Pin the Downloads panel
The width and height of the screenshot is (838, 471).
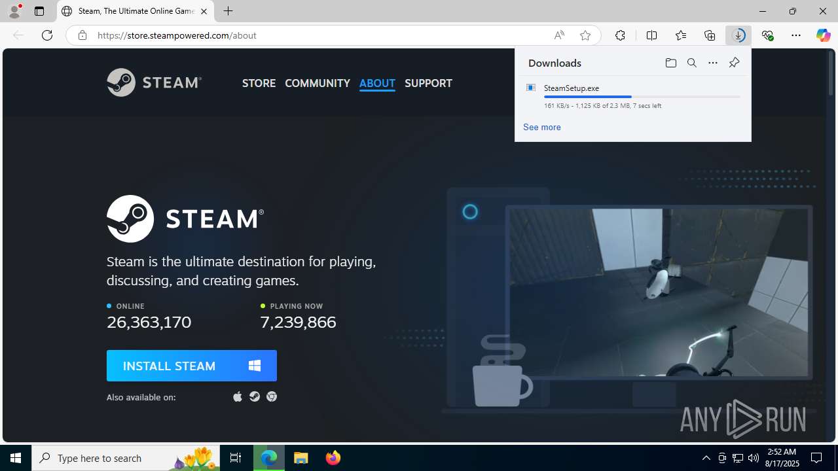point(734,63)
